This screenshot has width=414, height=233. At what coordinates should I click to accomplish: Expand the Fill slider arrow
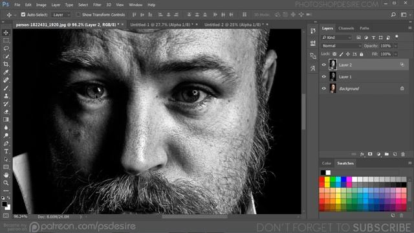coord(395,54)
